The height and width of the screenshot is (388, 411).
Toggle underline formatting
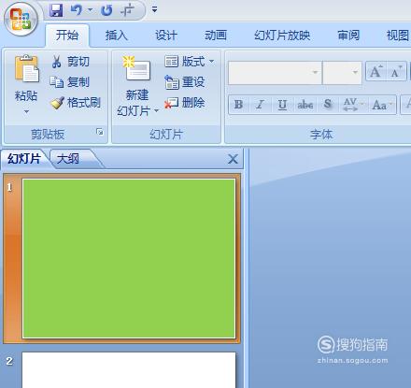282,105
